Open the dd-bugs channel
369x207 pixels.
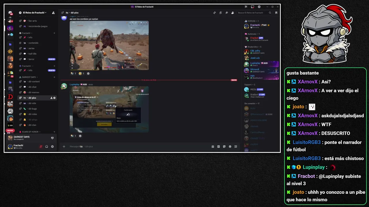pos(37,109)
